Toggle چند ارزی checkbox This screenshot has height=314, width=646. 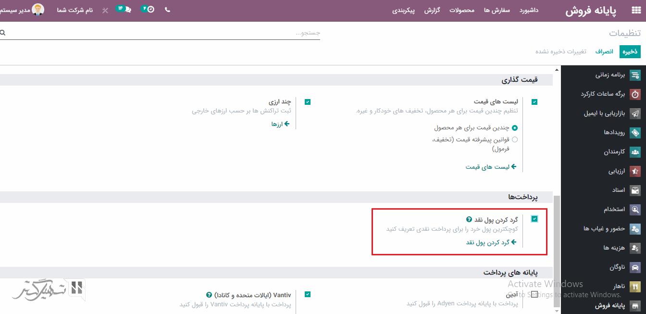[308, 102]
